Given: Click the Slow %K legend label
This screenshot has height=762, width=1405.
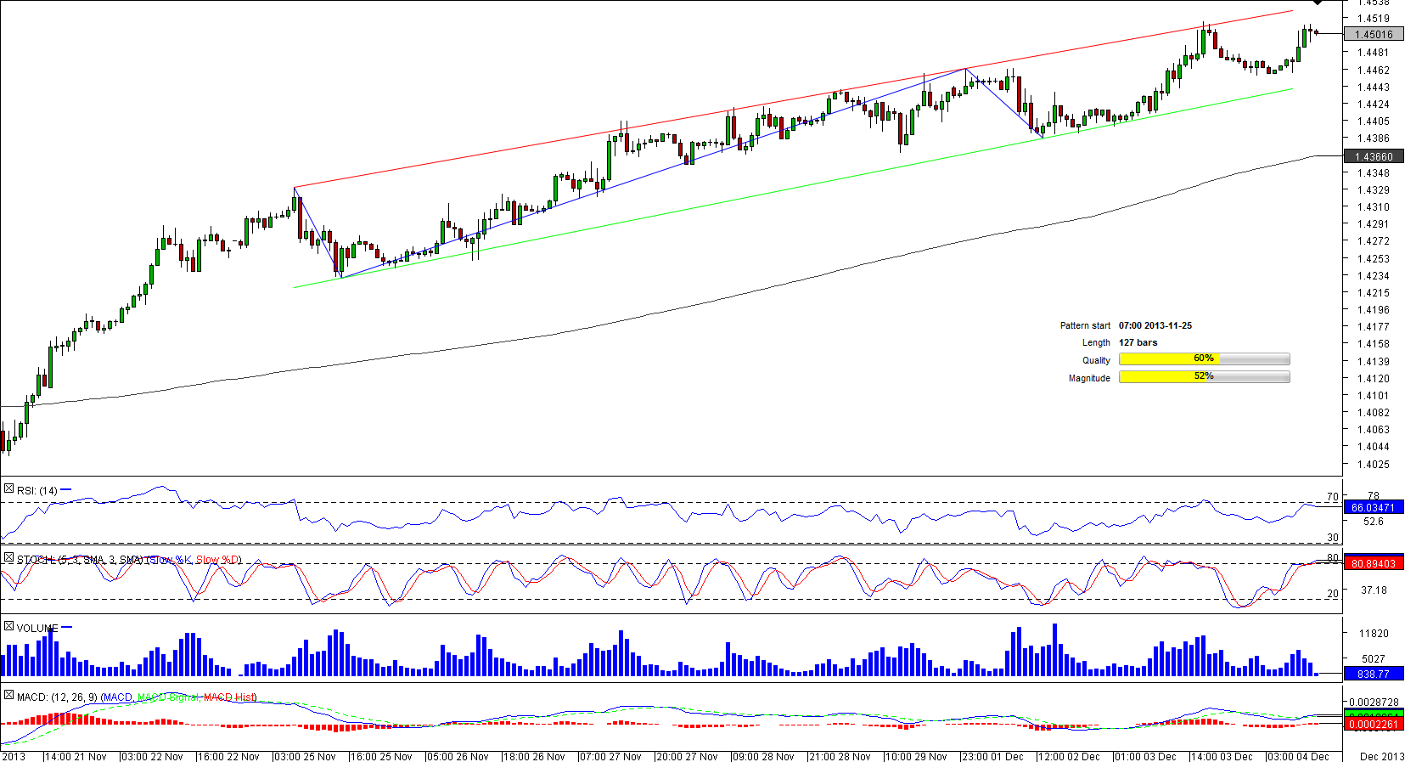Looking at the screenshot, I should click(x=171, y=560).
